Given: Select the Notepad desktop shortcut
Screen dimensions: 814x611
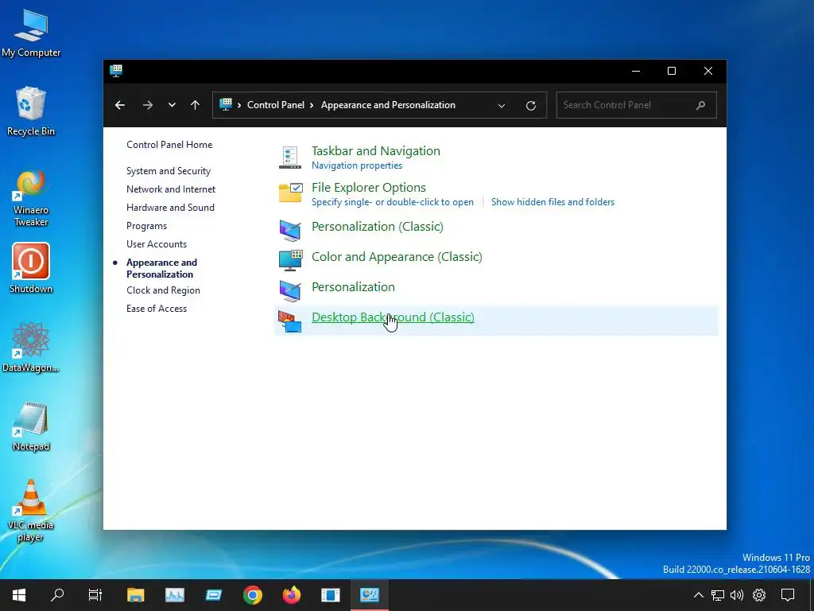Looking at the screenshot, I should click(31, 426).
